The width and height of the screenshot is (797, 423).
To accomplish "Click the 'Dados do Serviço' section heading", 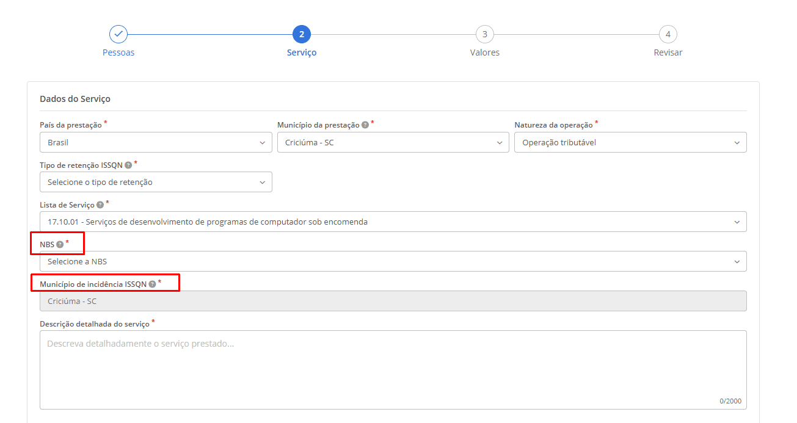I will point(75,99).
